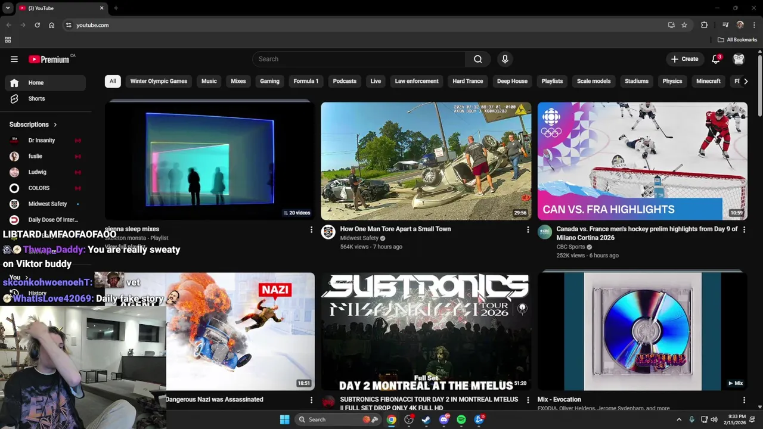763x429 pixels.
Task: Open Discord from the taskbar
Action: click(x=443, y=419)
